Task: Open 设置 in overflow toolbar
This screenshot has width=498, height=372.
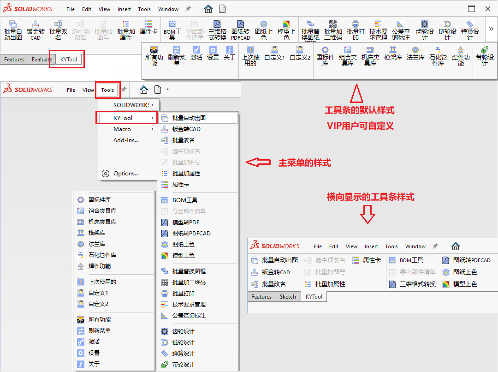Action: point(213,54)
